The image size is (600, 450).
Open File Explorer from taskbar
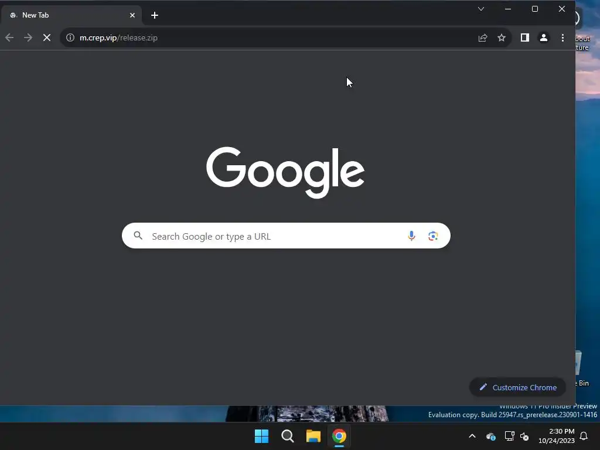point(313,436)
